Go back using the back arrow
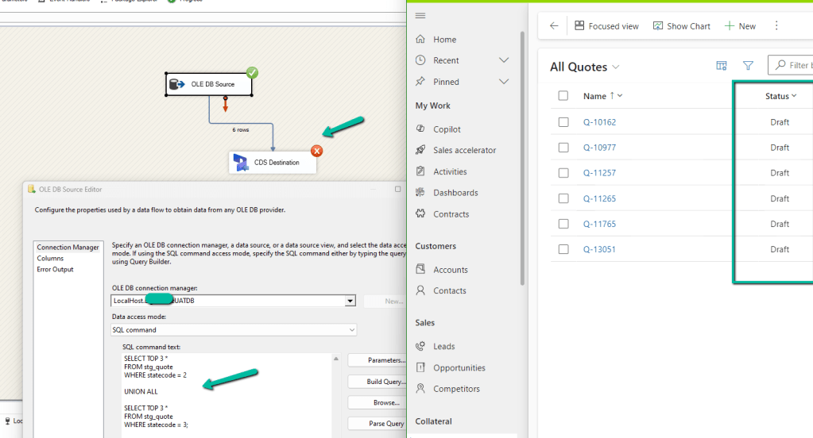 coord(554,26)
